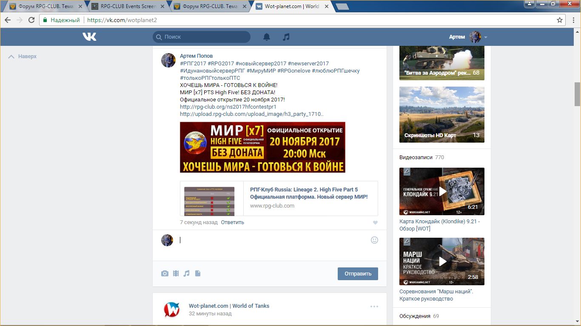Open post timestamp 32 минуты назад
The height and width of the screenshot is (326, 581).
click(x=210, y=314)
